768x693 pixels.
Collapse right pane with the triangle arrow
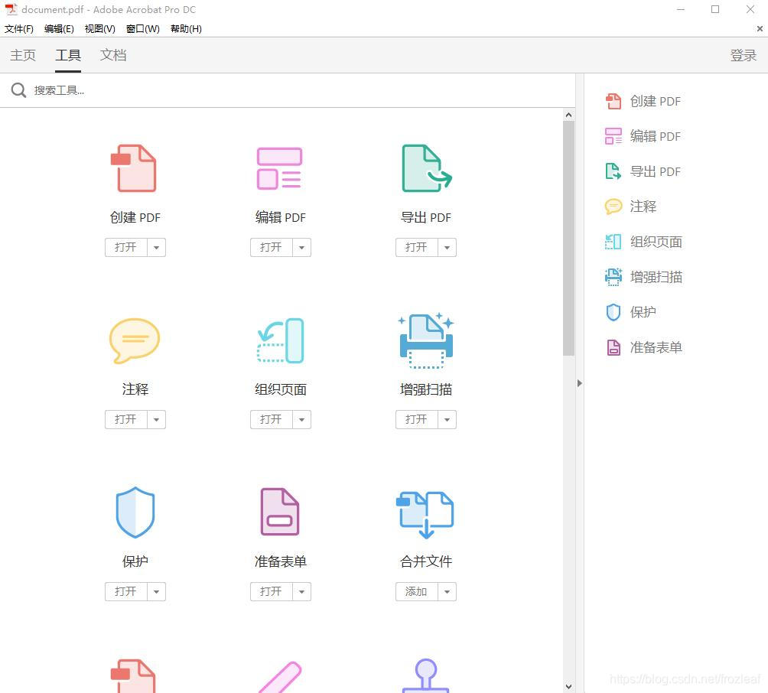579,383
